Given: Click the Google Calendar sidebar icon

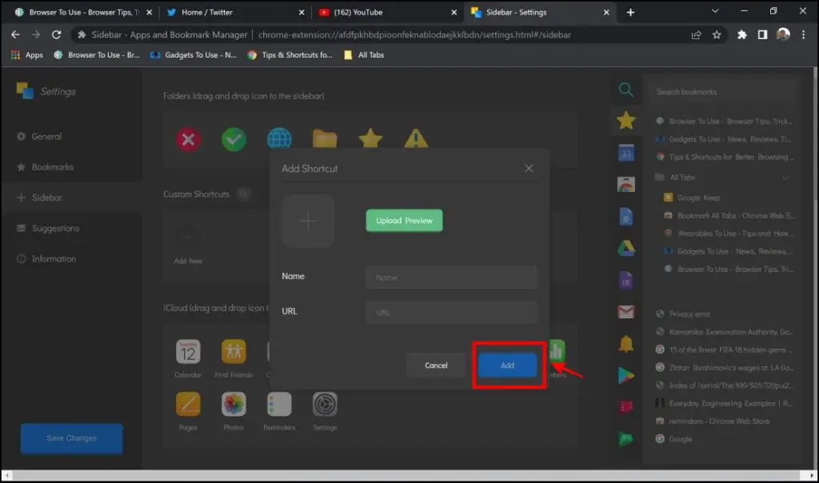Looking at the screenshot, I should point(626,151).
